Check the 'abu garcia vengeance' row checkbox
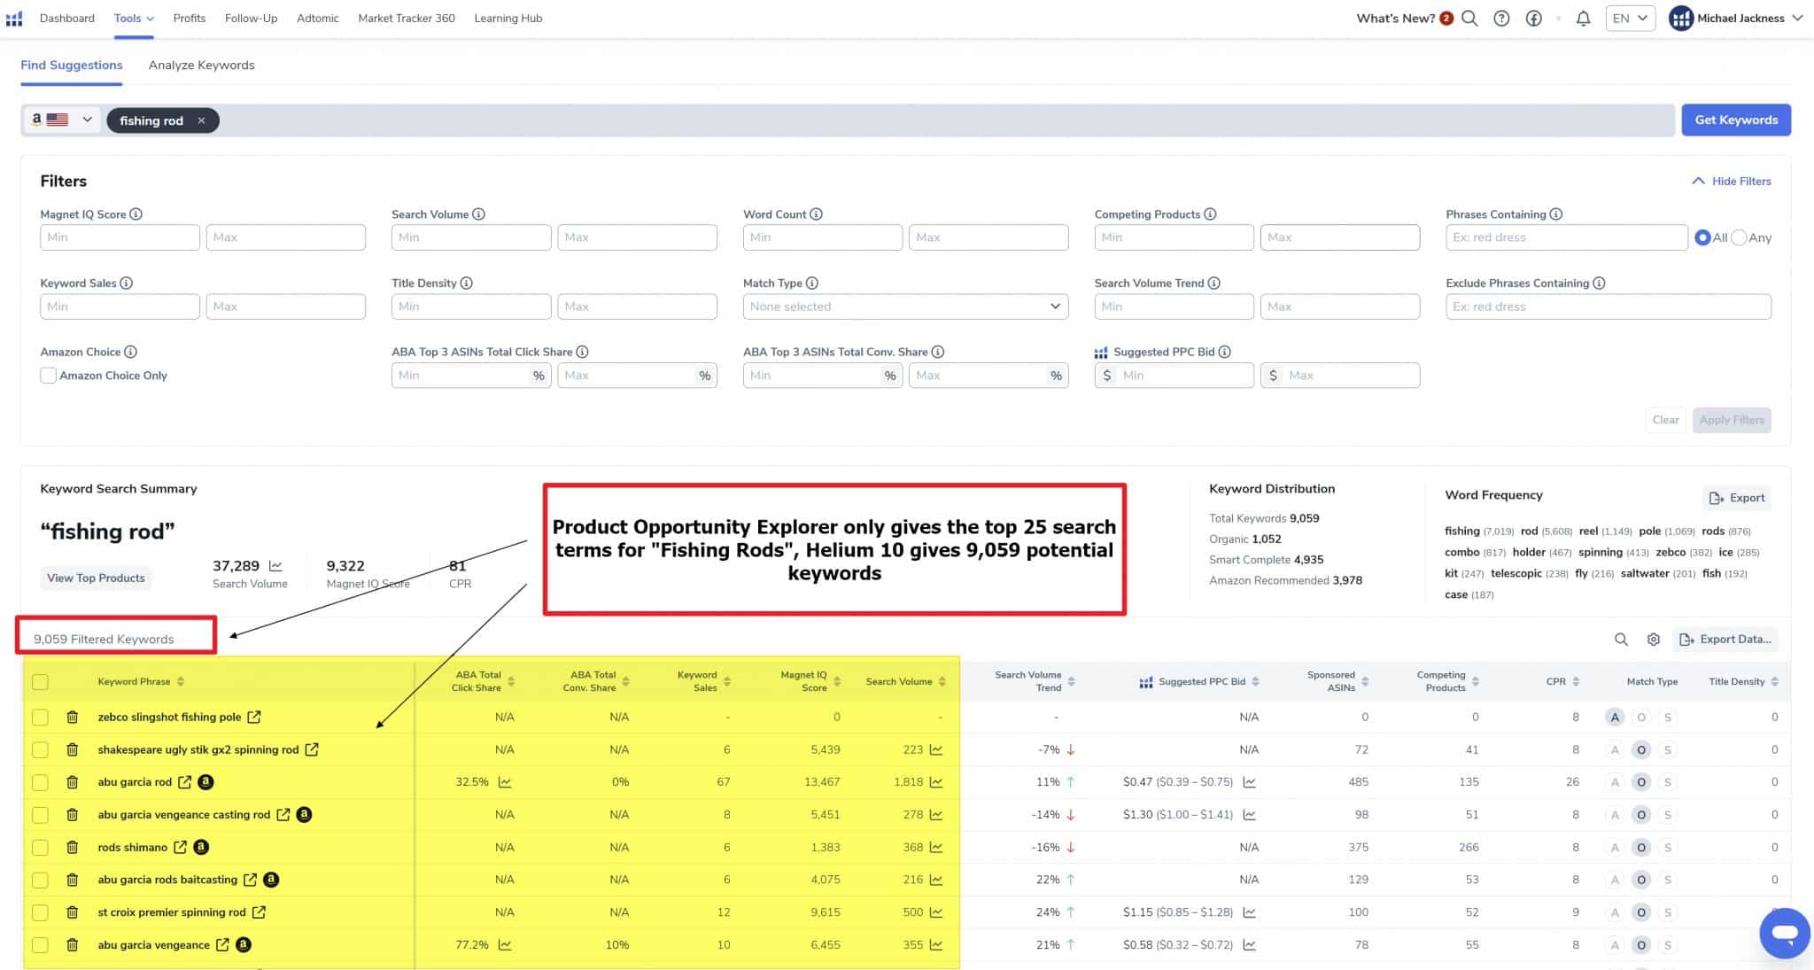 point(40,944)
